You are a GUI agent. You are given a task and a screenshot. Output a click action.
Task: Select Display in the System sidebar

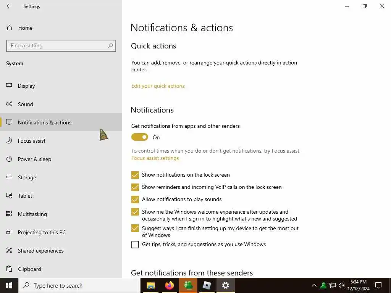tap(61, 86)
